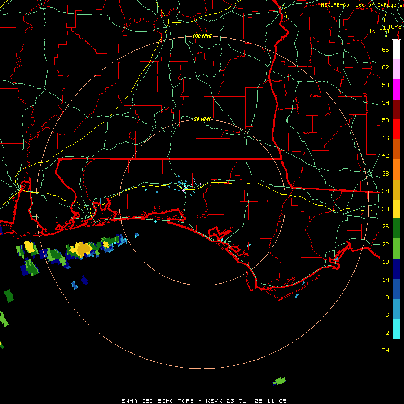Click the 'TH' threshold label on the legend

[386, 351]
